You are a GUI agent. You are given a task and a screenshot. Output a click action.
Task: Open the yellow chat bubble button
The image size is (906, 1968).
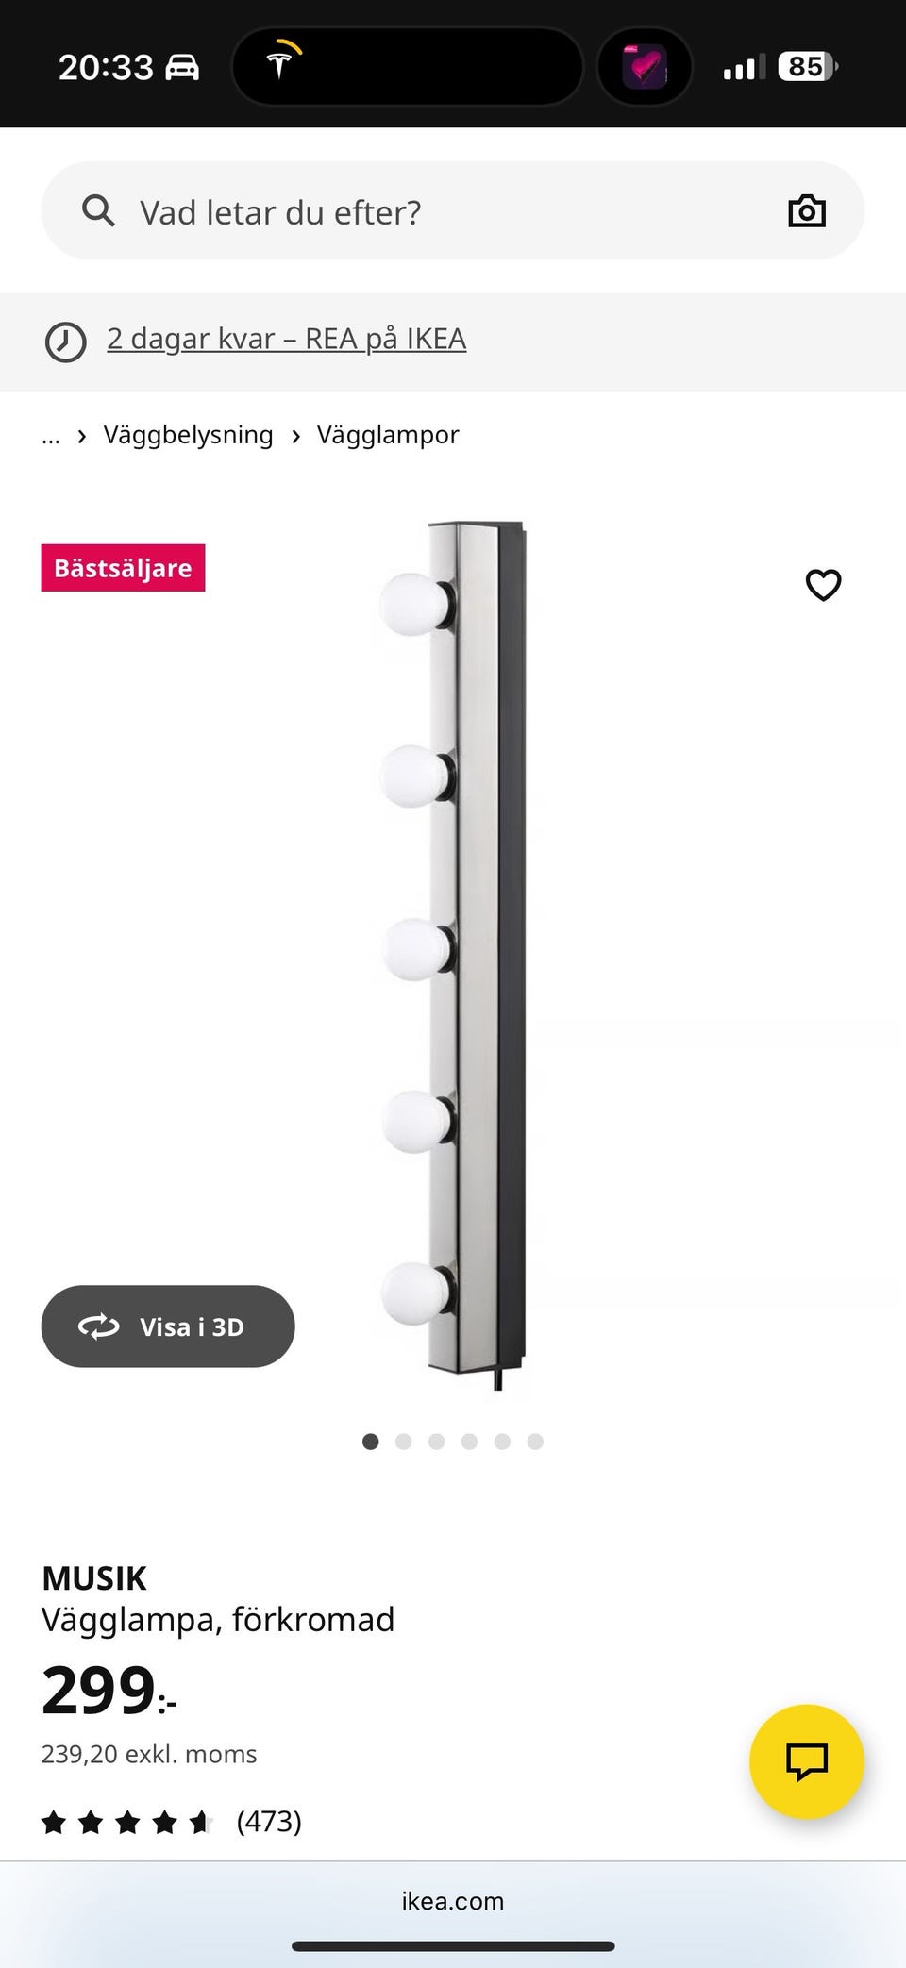[807, 1761]
